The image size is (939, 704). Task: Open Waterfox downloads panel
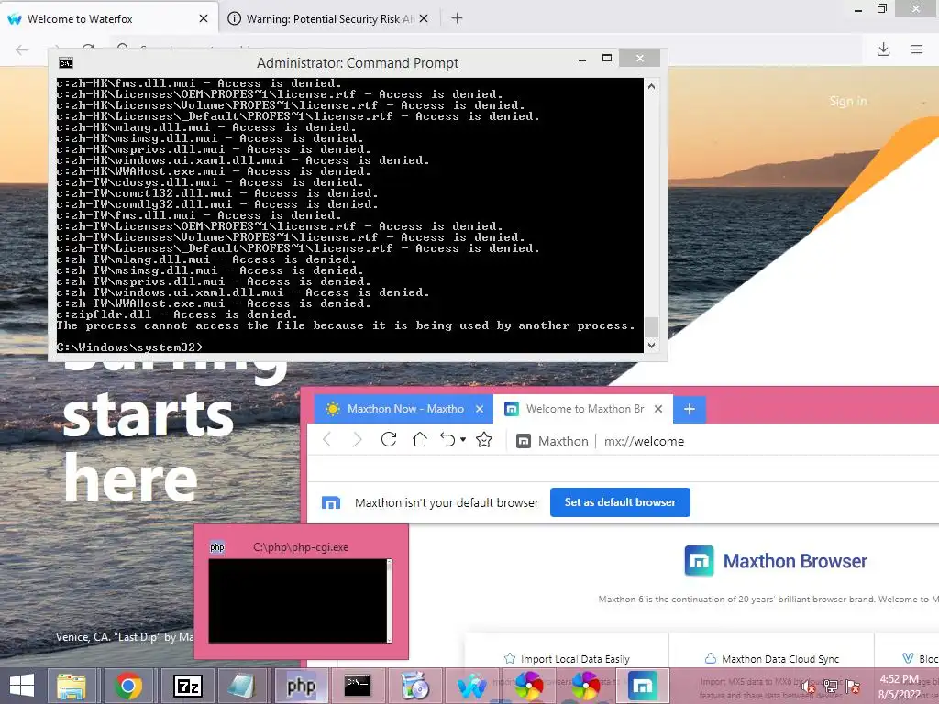pos(883,49)
